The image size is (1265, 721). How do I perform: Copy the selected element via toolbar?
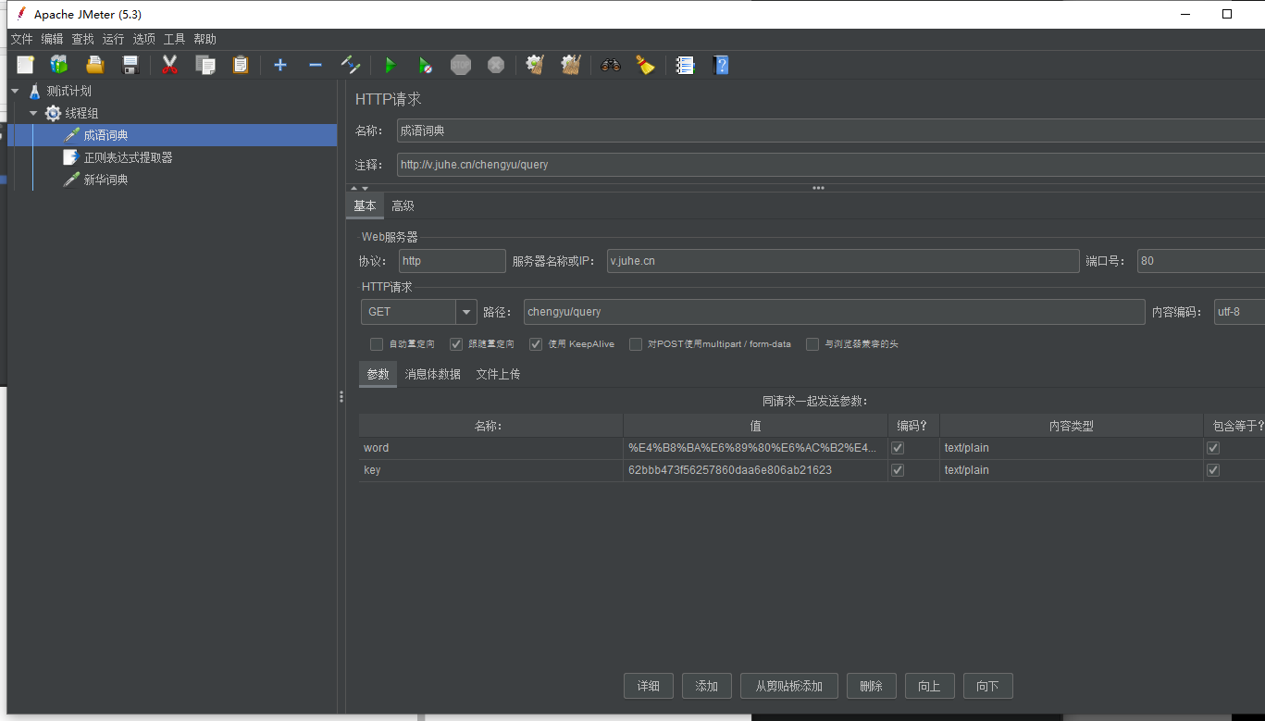pyautogui.click(x=205, y=65)
